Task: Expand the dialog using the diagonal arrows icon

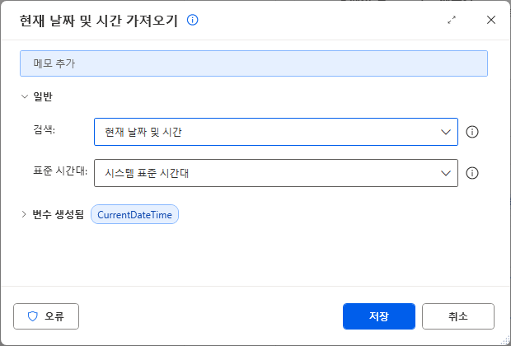Action: point(452,21)
